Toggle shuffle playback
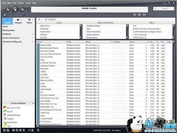 (x=139, y=15)
